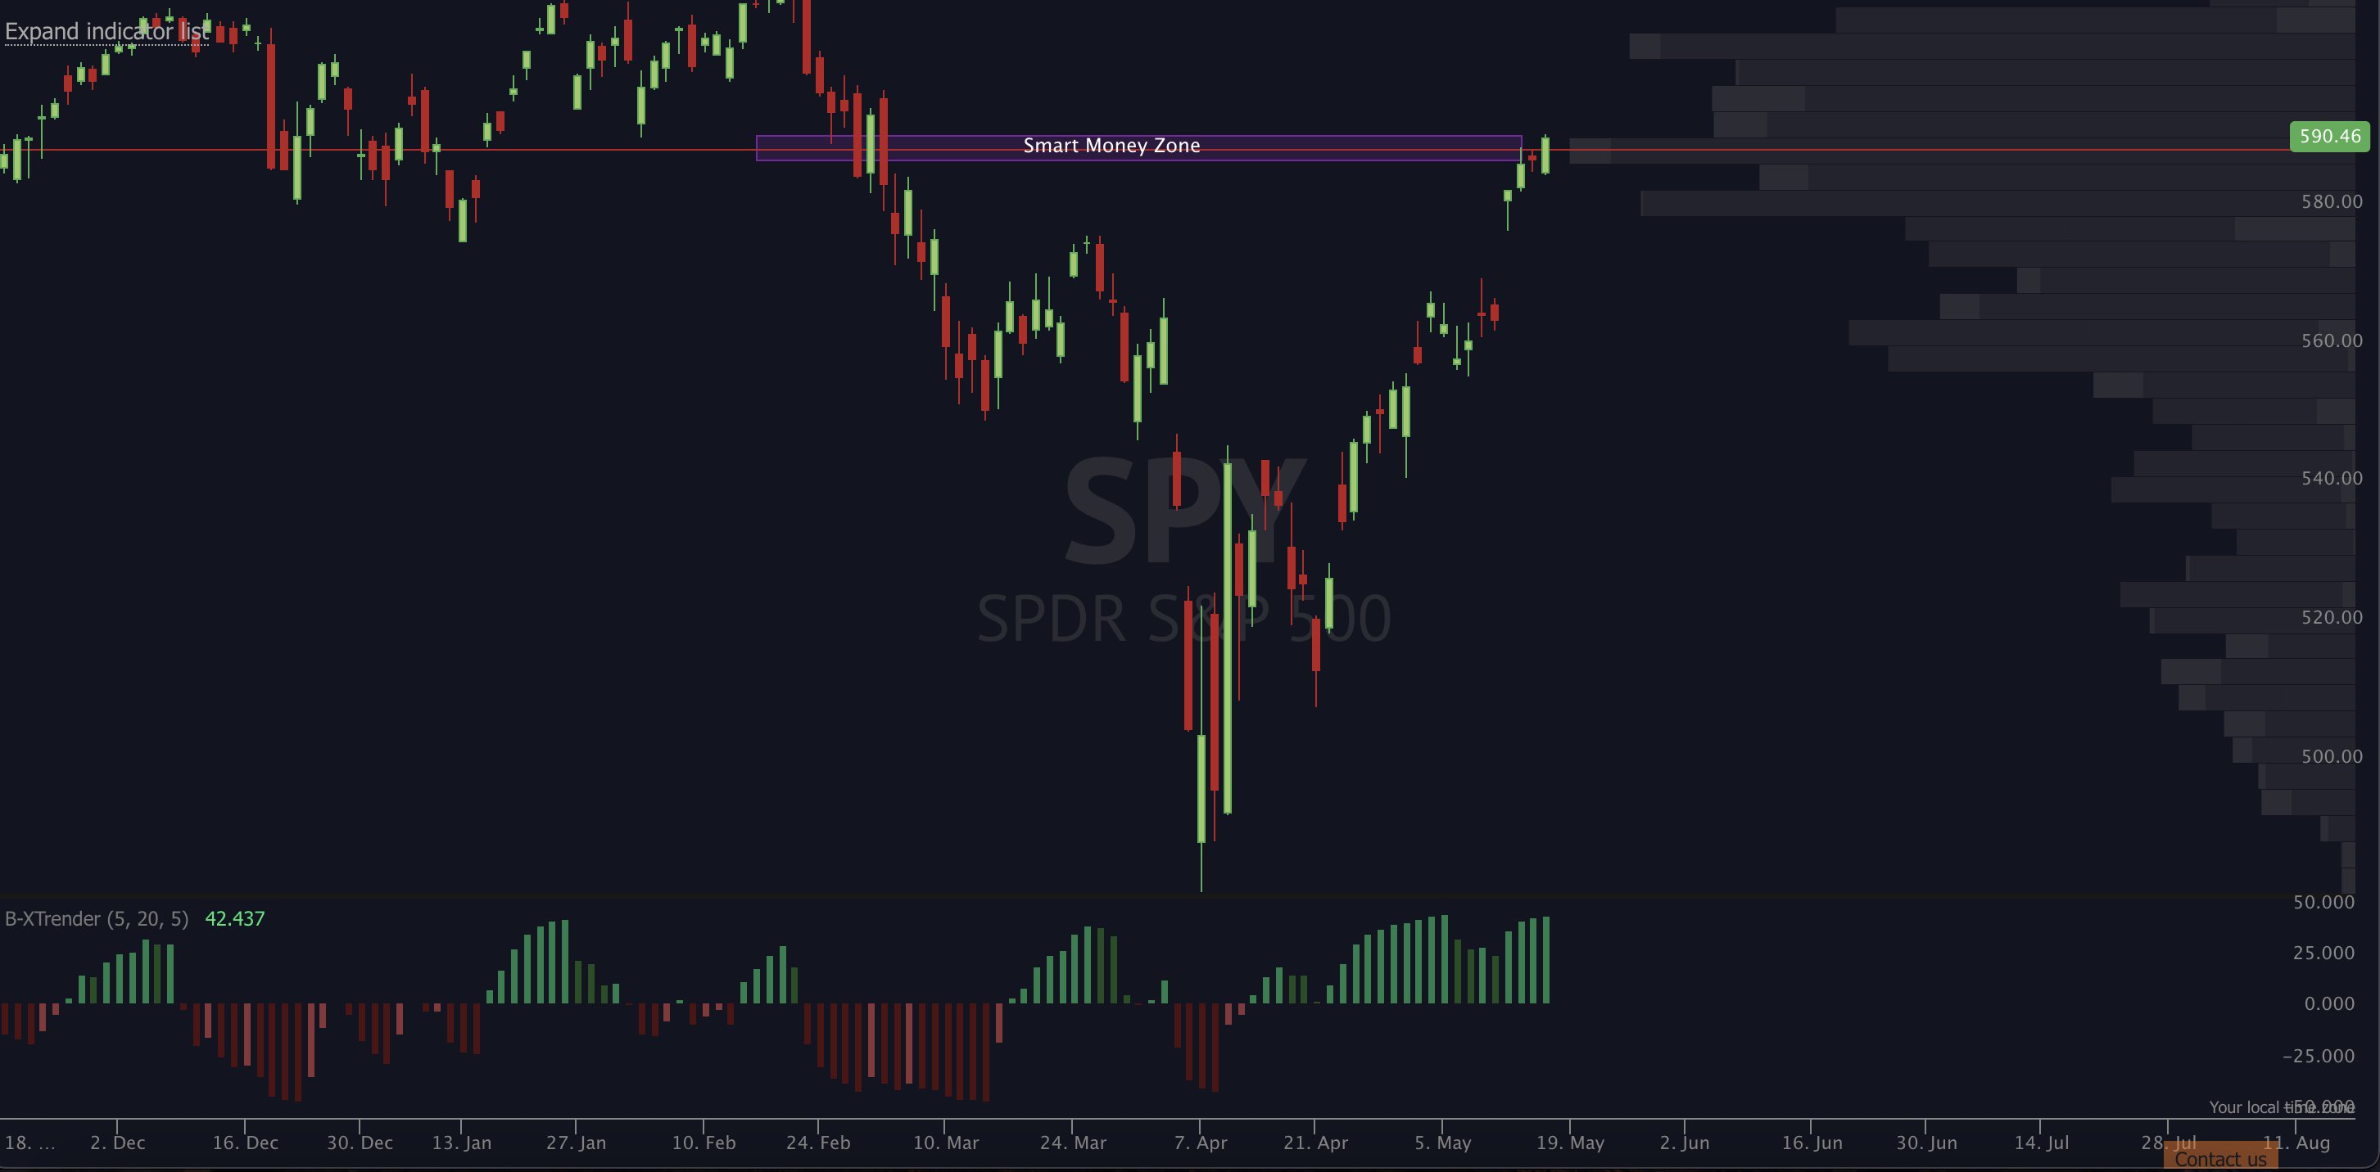Click the 540.00 price axis label

(2331, 479)
